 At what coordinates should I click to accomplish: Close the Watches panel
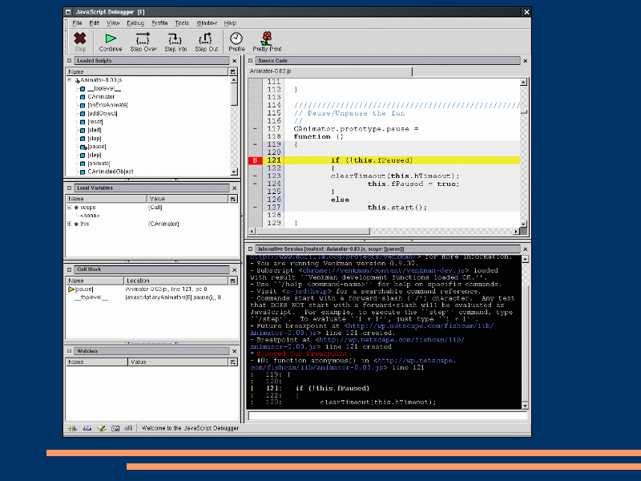[235, 351]
